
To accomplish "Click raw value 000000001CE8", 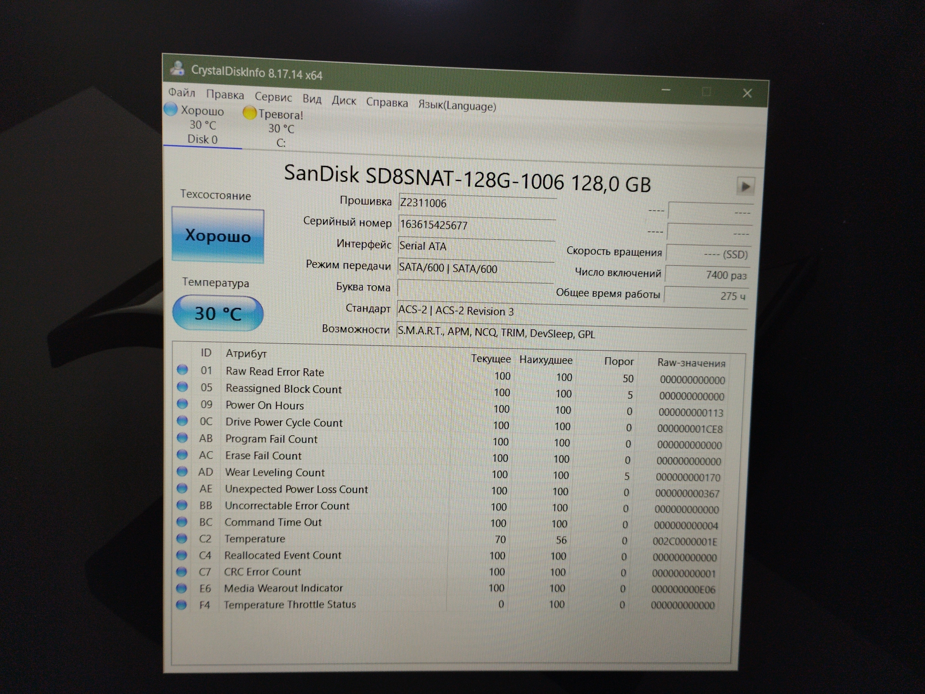I will (x=689, y=429).
